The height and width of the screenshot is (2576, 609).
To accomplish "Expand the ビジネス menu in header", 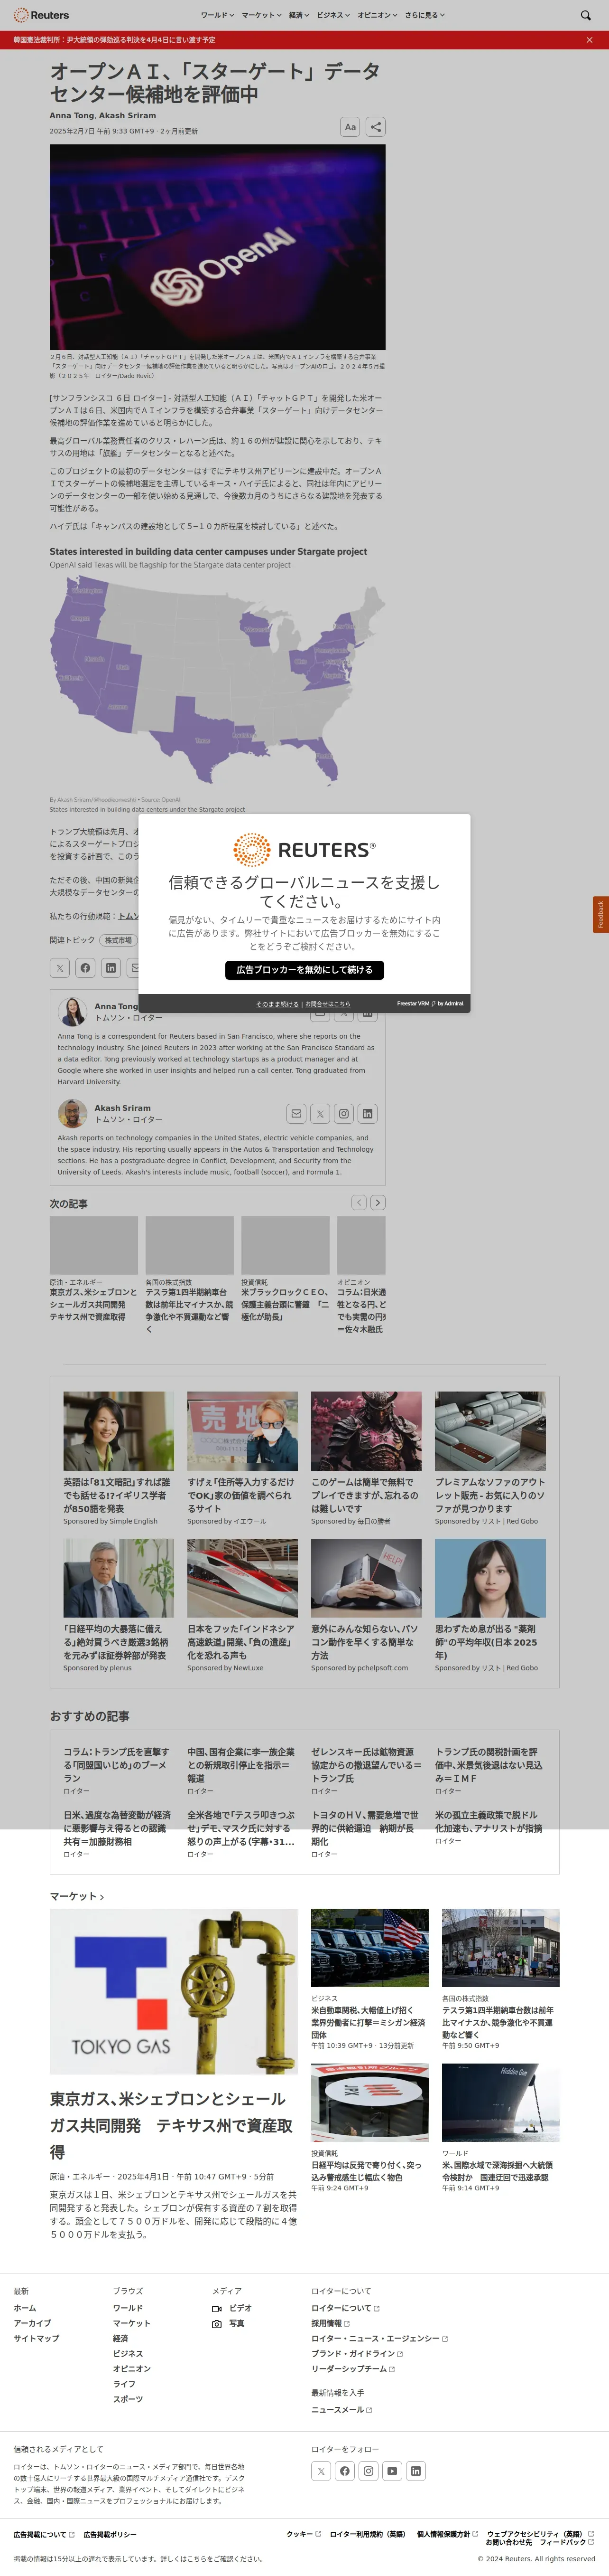I will coord(333,15).
